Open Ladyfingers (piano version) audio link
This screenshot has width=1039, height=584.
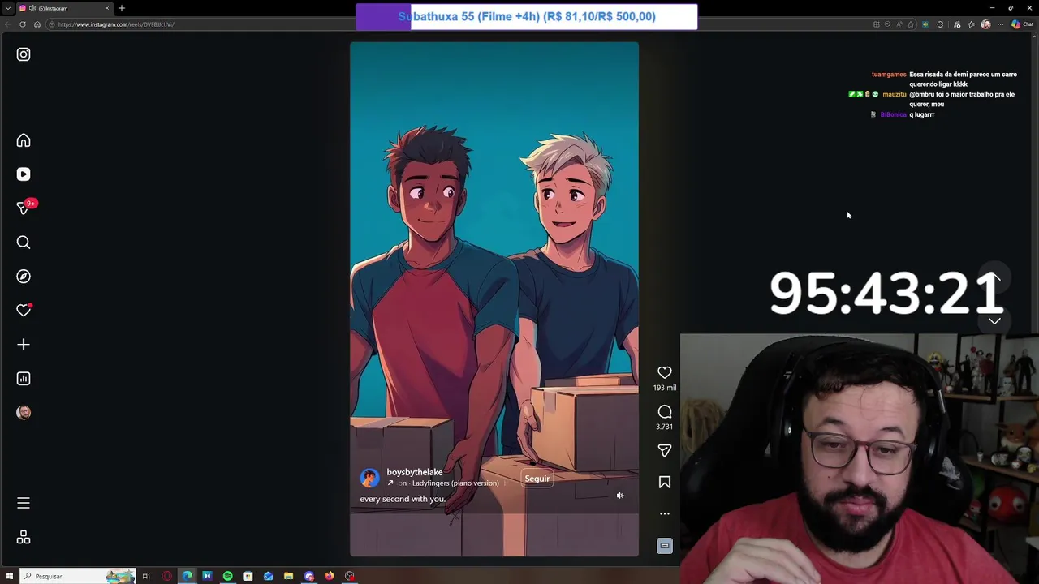455,483
